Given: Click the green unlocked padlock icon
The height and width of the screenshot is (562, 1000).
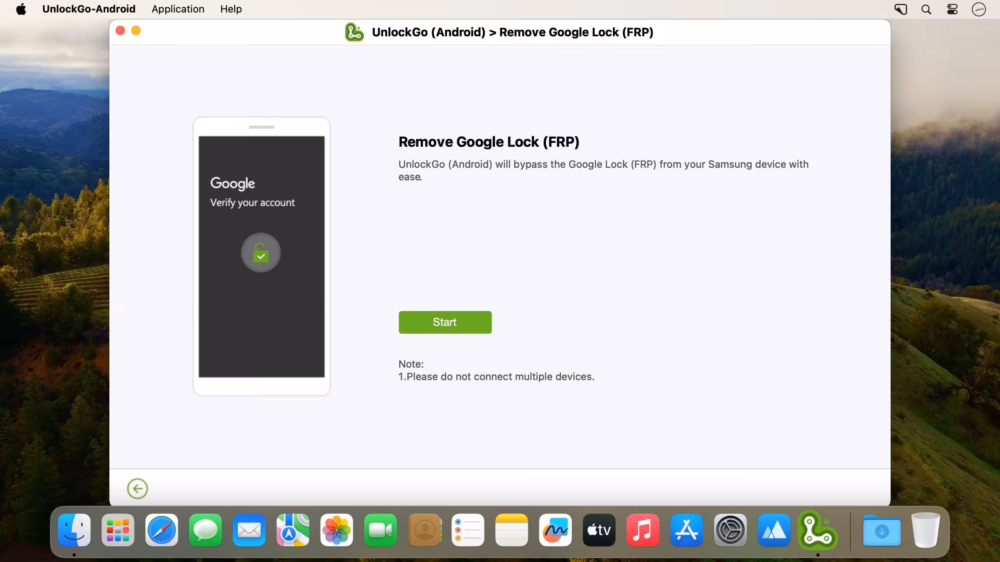Looking at the screenshot, I should coord(261,253).
